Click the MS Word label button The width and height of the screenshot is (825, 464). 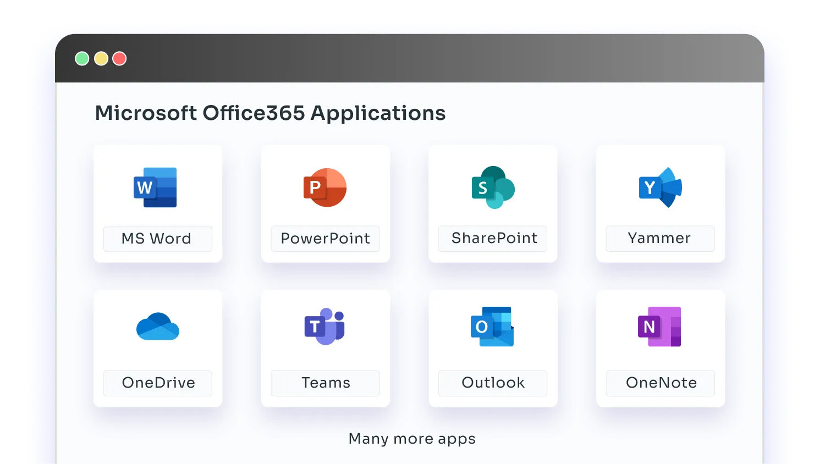pyautogui.click(x=158, y=239)
